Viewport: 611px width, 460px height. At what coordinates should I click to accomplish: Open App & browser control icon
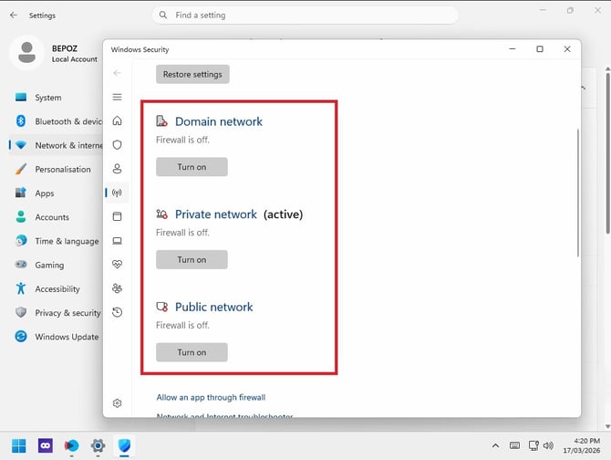point(117,216)
